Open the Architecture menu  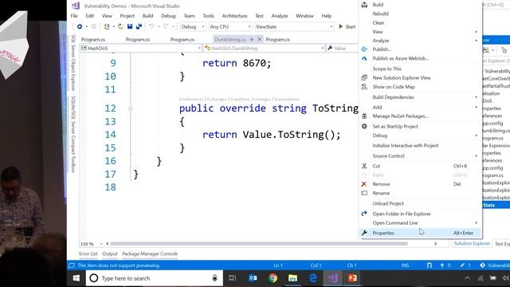234,16
